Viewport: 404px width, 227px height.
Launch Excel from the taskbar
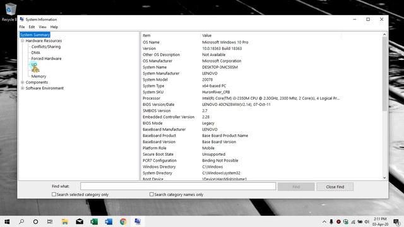[94, 221]
